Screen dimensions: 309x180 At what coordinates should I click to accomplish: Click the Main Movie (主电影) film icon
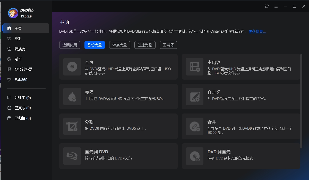pyautogui.click(x=195, y=67)
